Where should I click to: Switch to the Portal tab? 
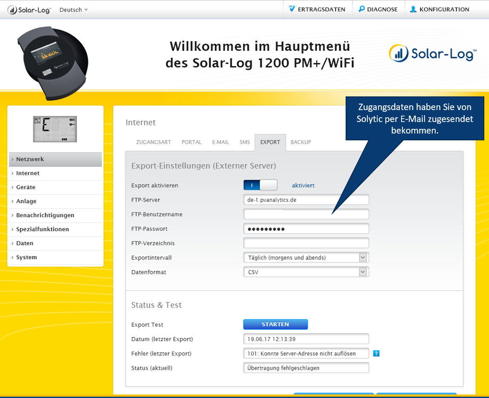(192, 142)
